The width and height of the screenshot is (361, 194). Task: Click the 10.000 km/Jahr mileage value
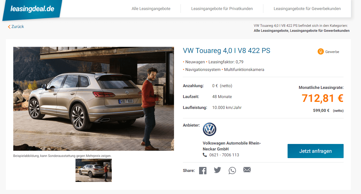[x=227, y=107]
